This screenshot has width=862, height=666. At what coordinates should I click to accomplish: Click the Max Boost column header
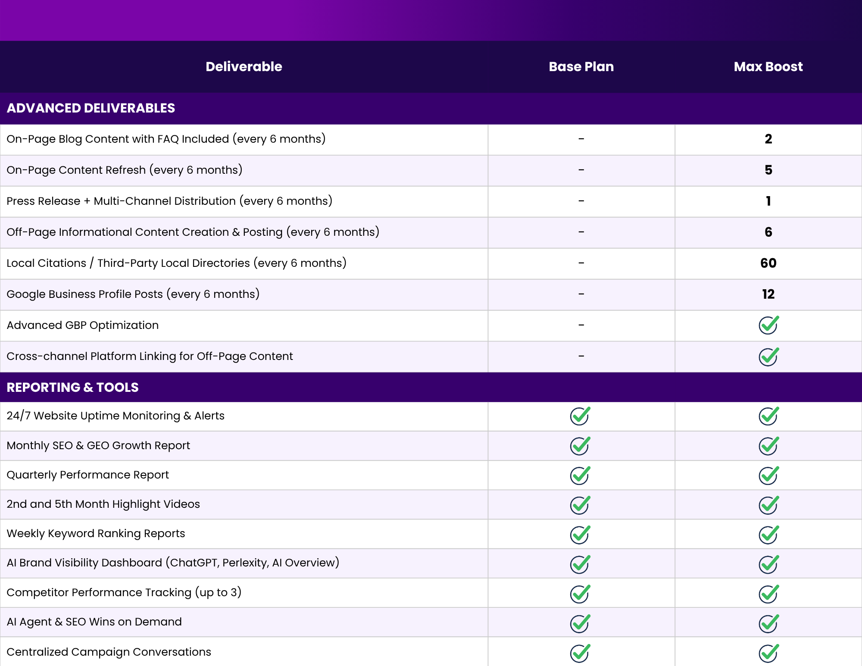[768, 67]
